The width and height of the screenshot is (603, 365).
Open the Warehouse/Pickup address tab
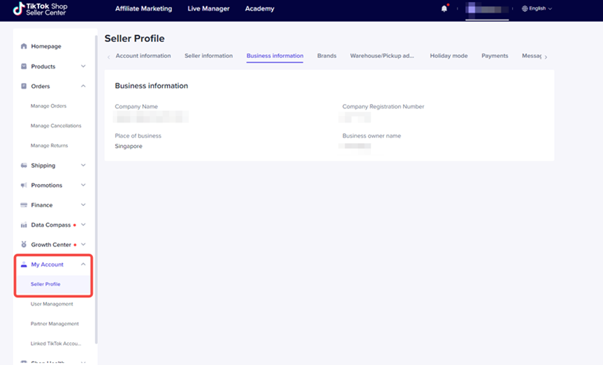pyautogui.click(x=382, y=56)
